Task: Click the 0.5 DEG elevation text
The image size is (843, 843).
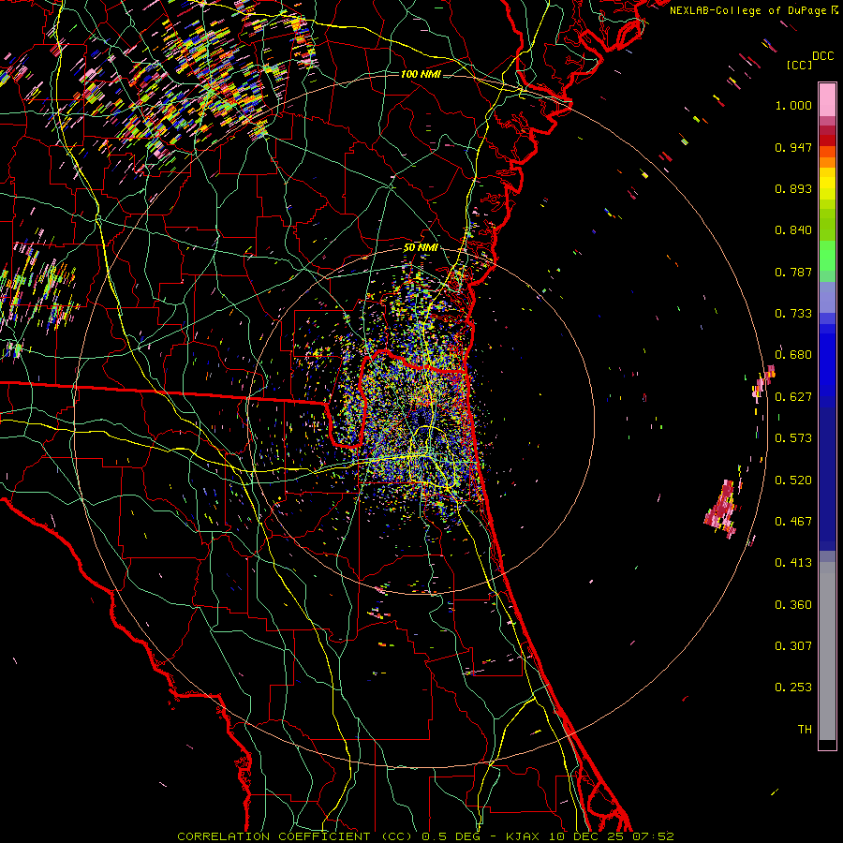Action: [x=451, y=836]
